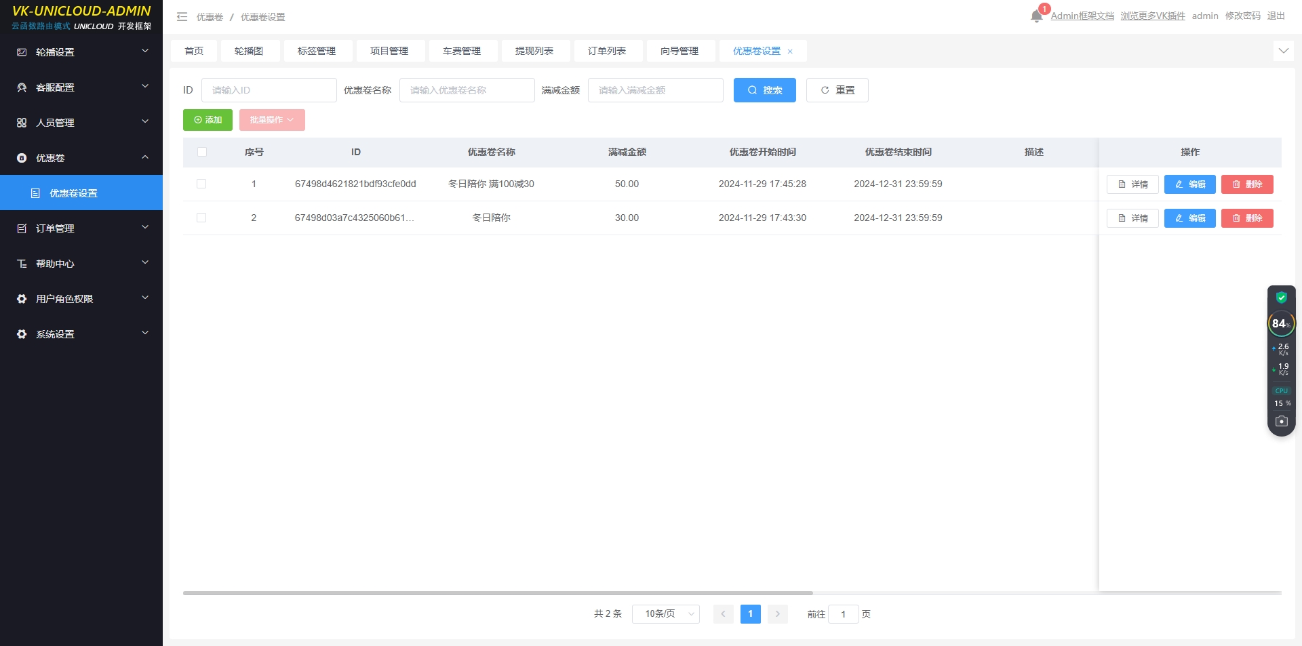Focus the 优惠卷名称 input field

(467, 90)
